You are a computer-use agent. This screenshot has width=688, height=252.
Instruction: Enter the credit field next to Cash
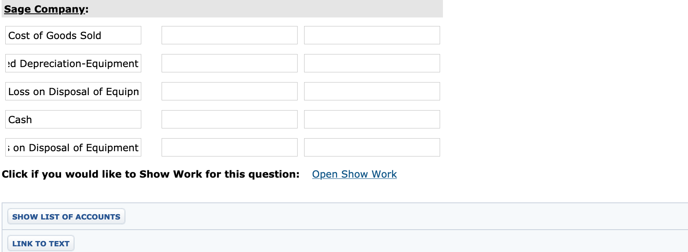(372, 119)
